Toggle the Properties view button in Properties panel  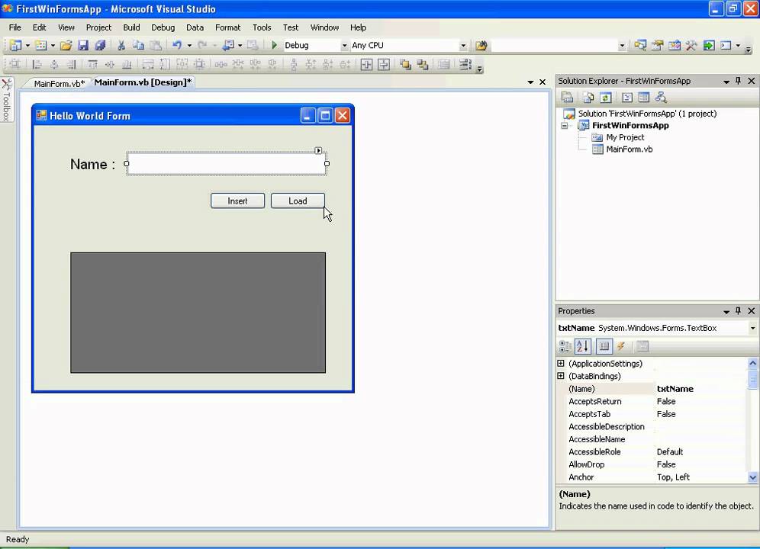(x=604, y=346)
